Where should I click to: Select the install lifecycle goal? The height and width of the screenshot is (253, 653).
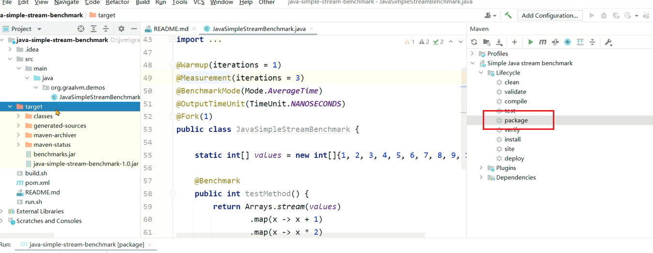(x=512, y=140)
